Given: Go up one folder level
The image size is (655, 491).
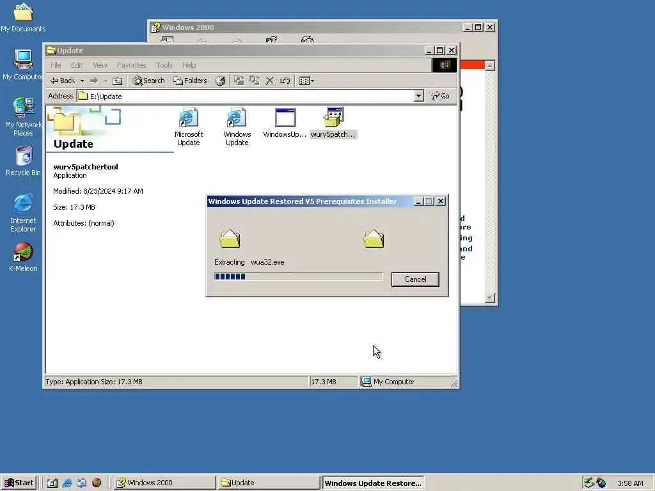Looking at the screenshot, I should (118, 81).
